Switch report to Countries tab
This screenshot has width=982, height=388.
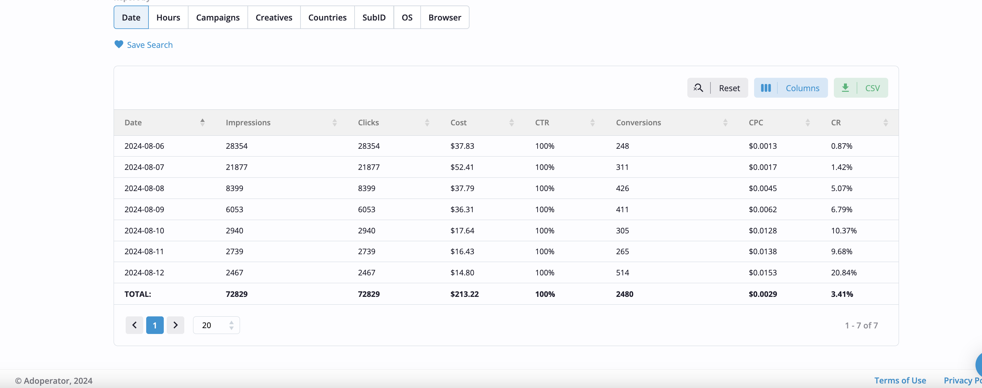(327, 18)
